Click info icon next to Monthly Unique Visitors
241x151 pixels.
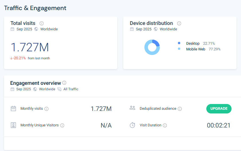pos(62,125)
